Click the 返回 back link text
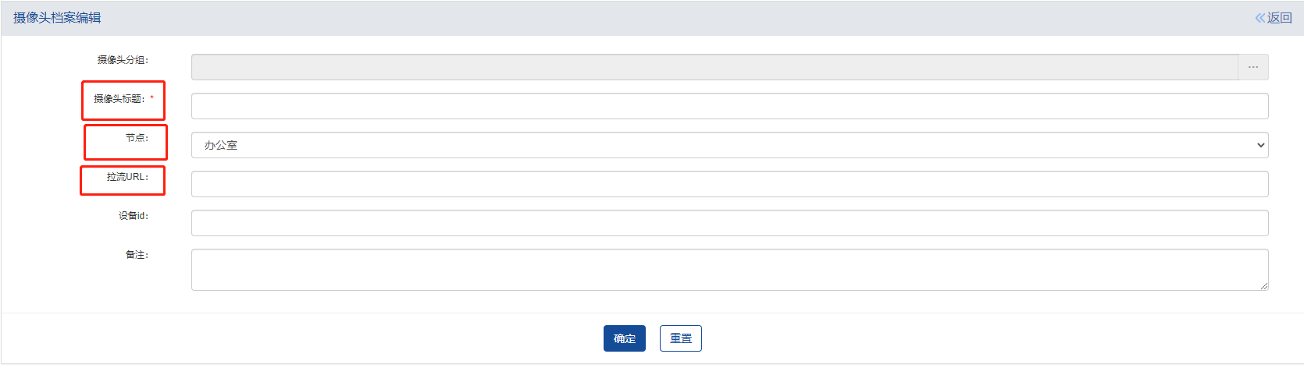1304x368 pixels. click(1280, 18)
